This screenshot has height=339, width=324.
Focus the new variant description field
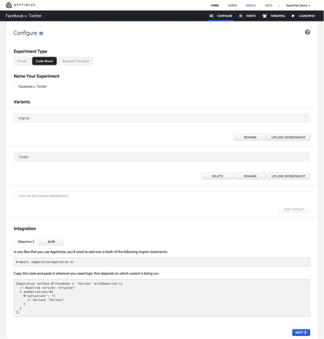(162, 196)
